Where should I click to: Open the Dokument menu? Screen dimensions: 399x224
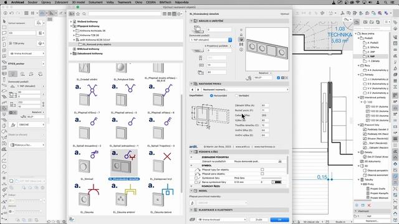(95, 2)
